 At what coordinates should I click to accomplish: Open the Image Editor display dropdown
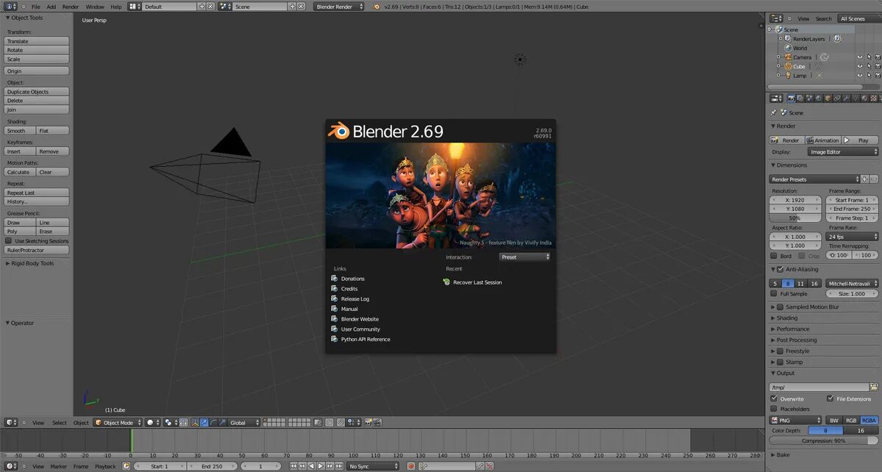[x=842, y=151]
